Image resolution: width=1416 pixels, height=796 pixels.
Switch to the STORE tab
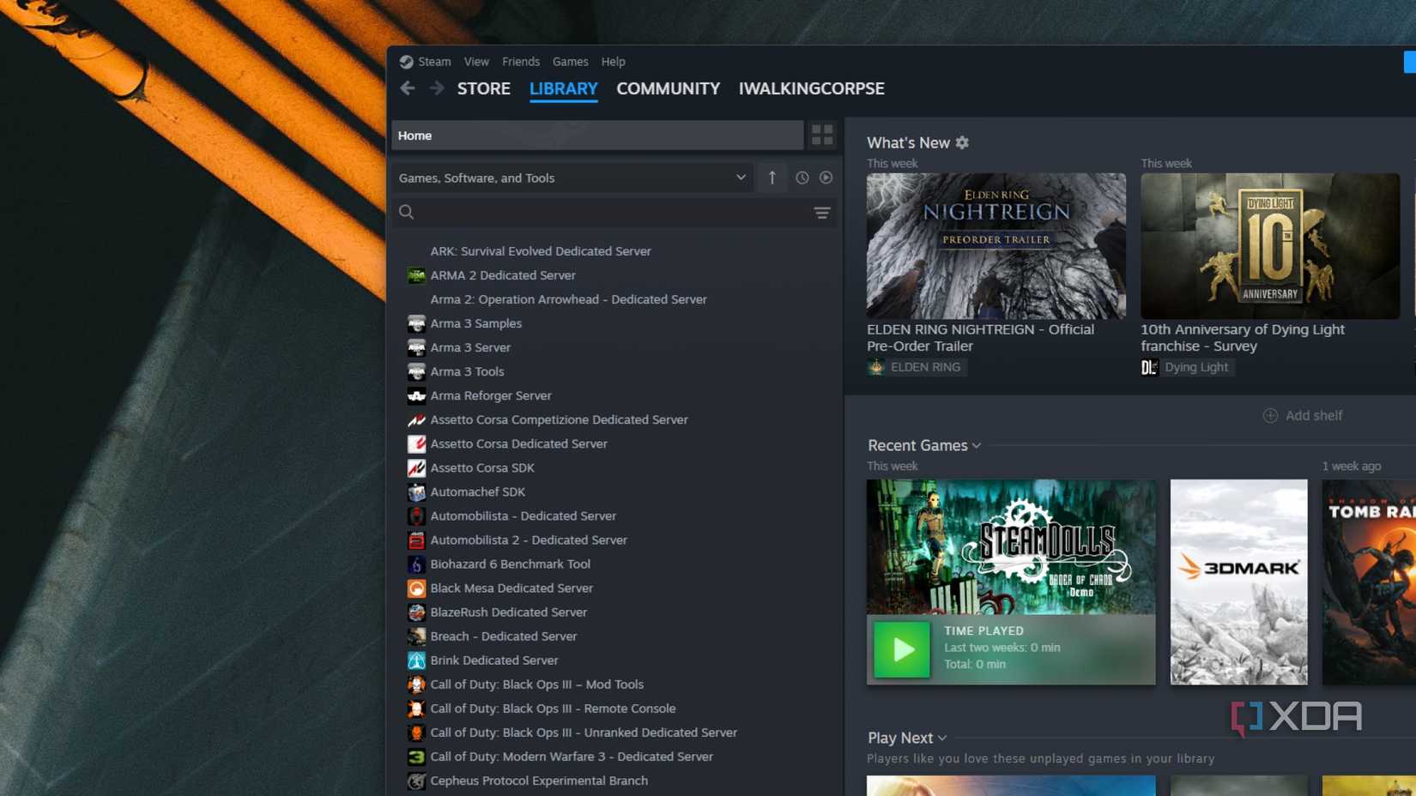(x=483, y=88)
